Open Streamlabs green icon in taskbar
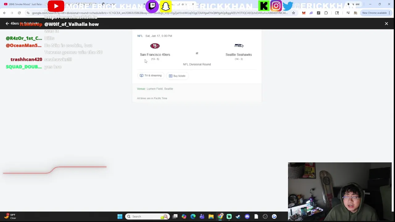Viewport: 395px width, 222px height. coord(229,216)
